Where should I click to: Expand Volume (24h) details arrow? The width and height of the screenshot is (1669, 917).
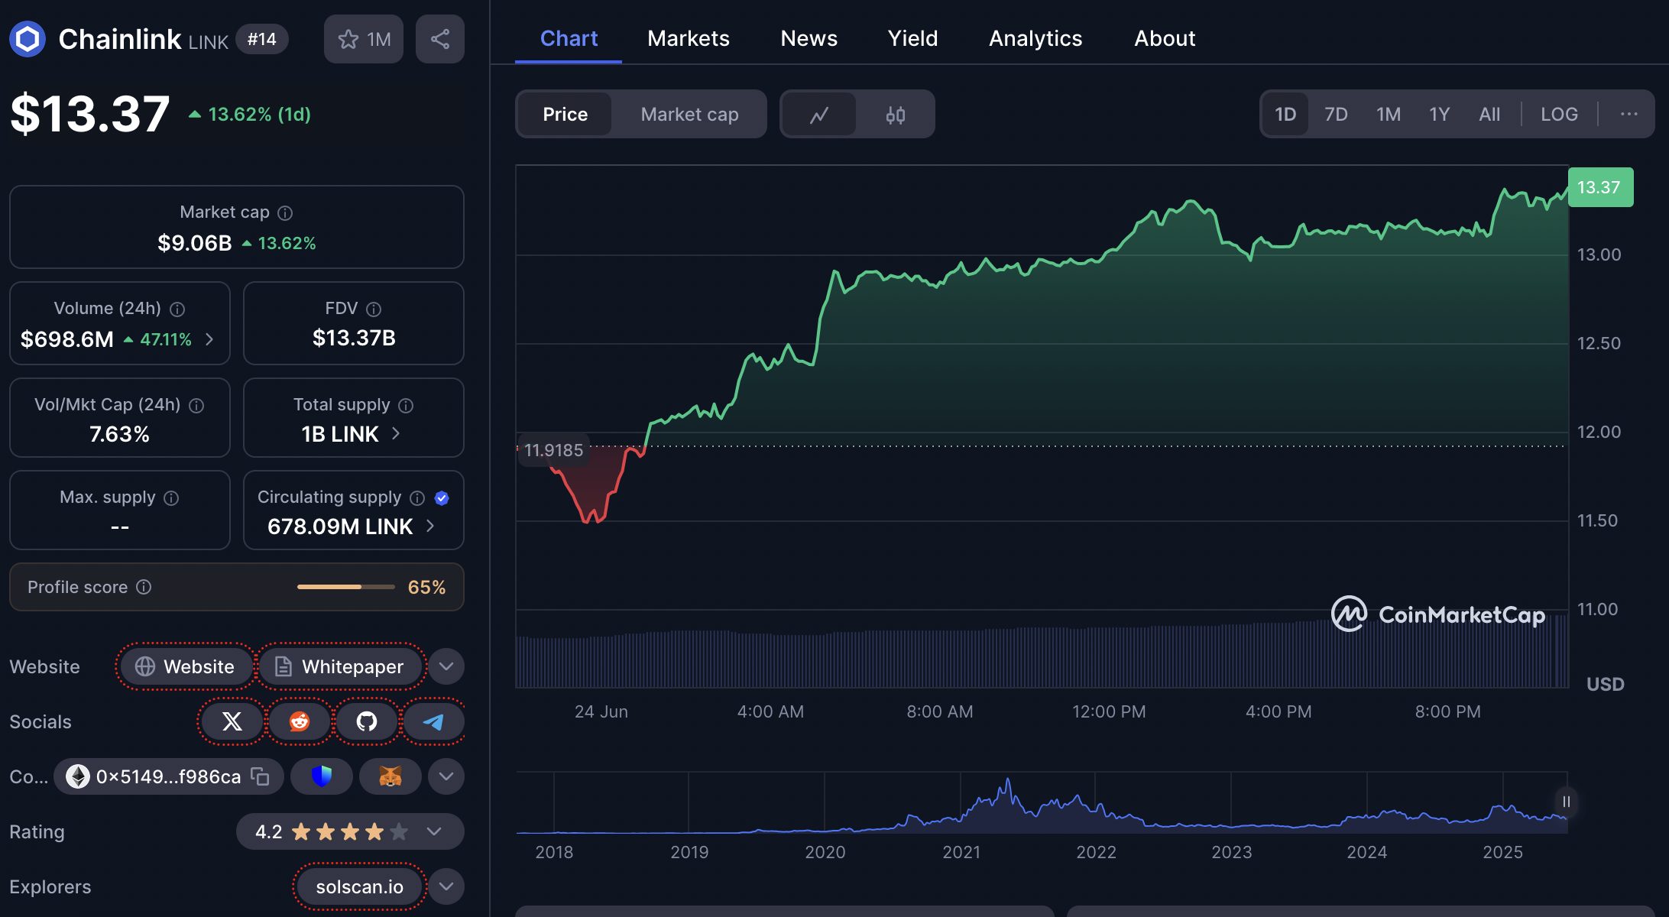pos(209,339)
